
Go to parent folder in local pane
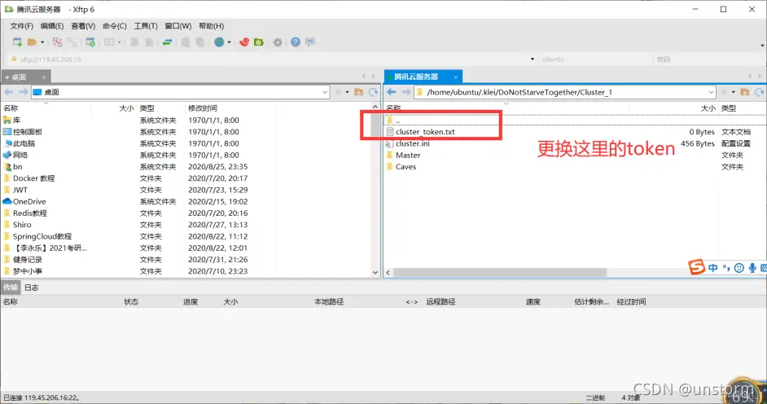pos(358,92)
